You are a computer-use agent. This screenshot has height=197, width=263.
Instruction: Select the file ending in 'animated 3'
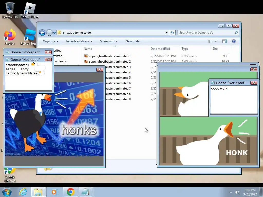[x=118, y=67]
